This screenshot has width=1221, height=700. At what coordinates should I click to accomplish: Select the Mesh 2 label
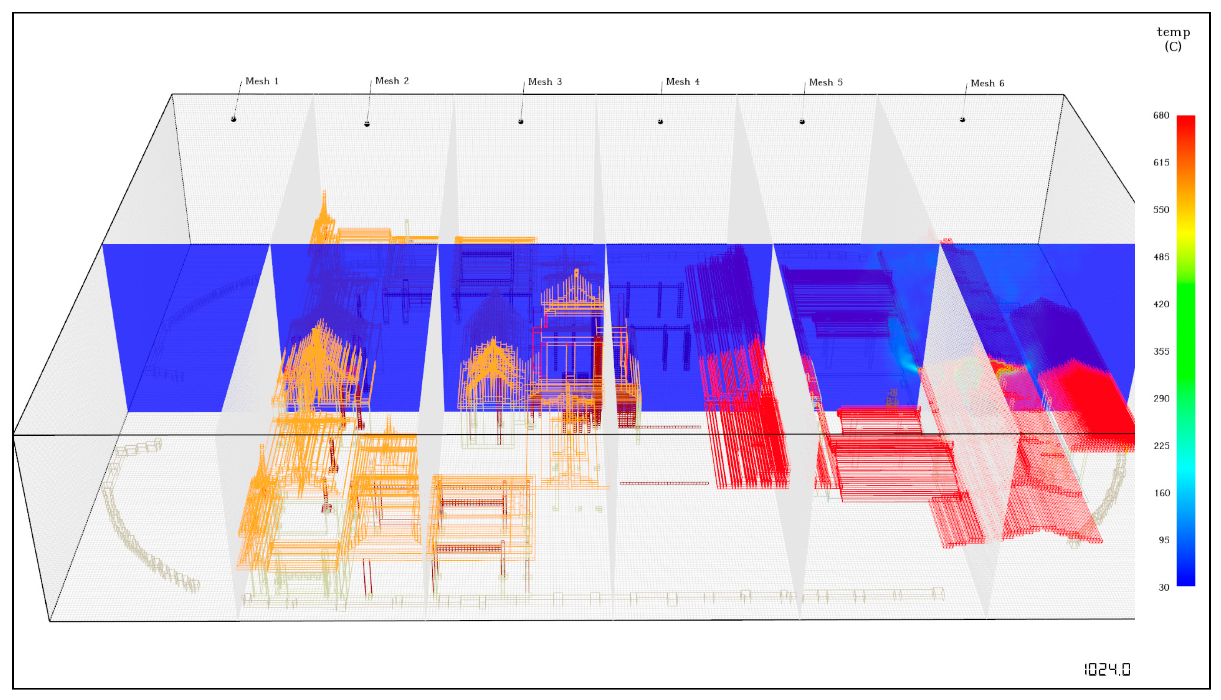click(x=392, y=81)
